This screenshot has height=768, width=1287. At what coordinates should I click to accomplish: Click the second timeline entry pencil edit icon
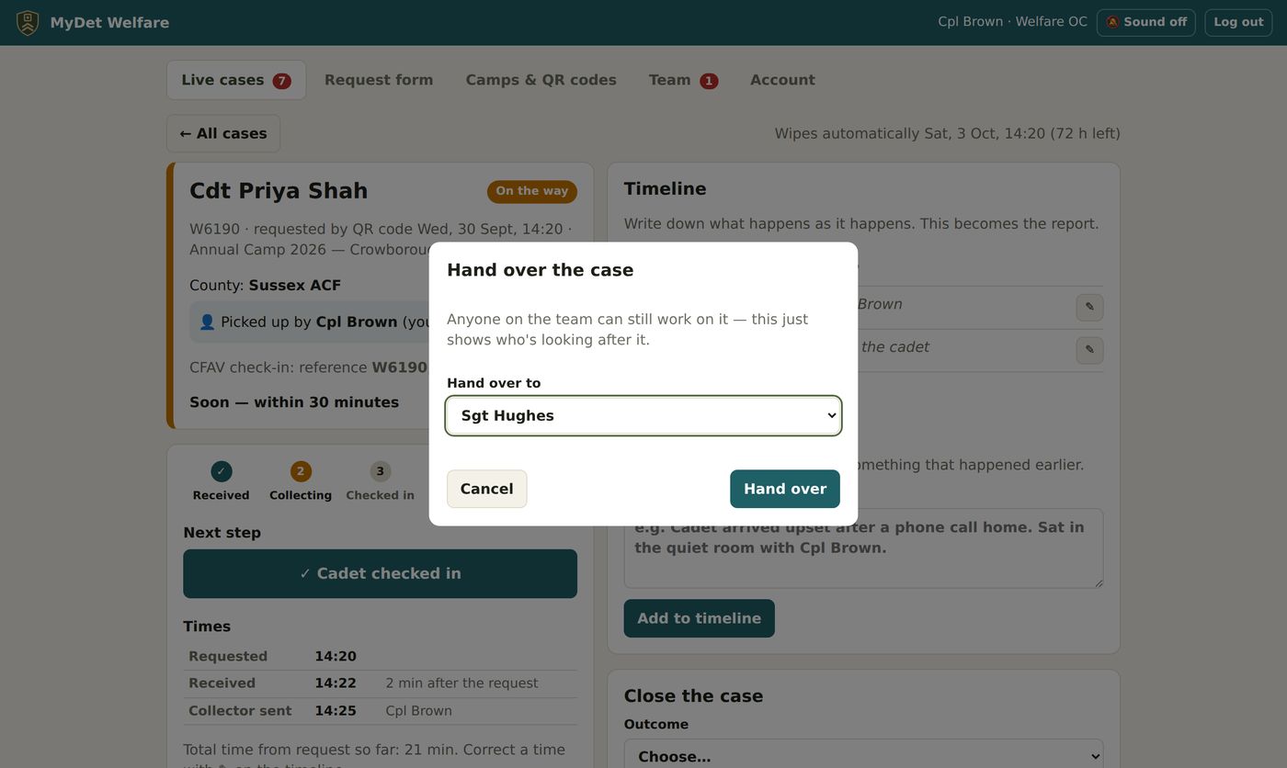(x=1089, y=350)
